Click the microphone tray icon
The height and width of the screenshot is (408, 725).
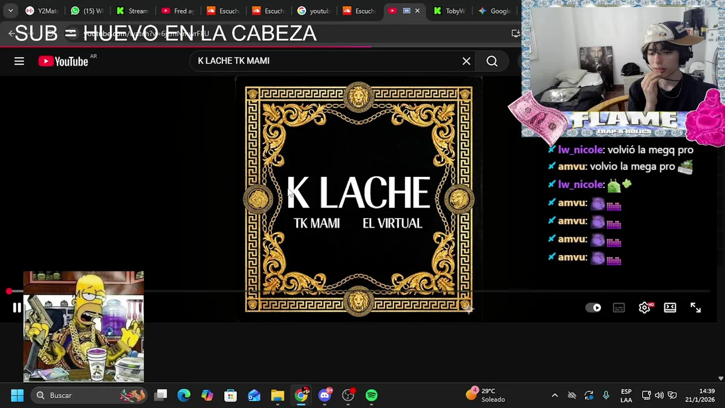(x=606, y=395)
